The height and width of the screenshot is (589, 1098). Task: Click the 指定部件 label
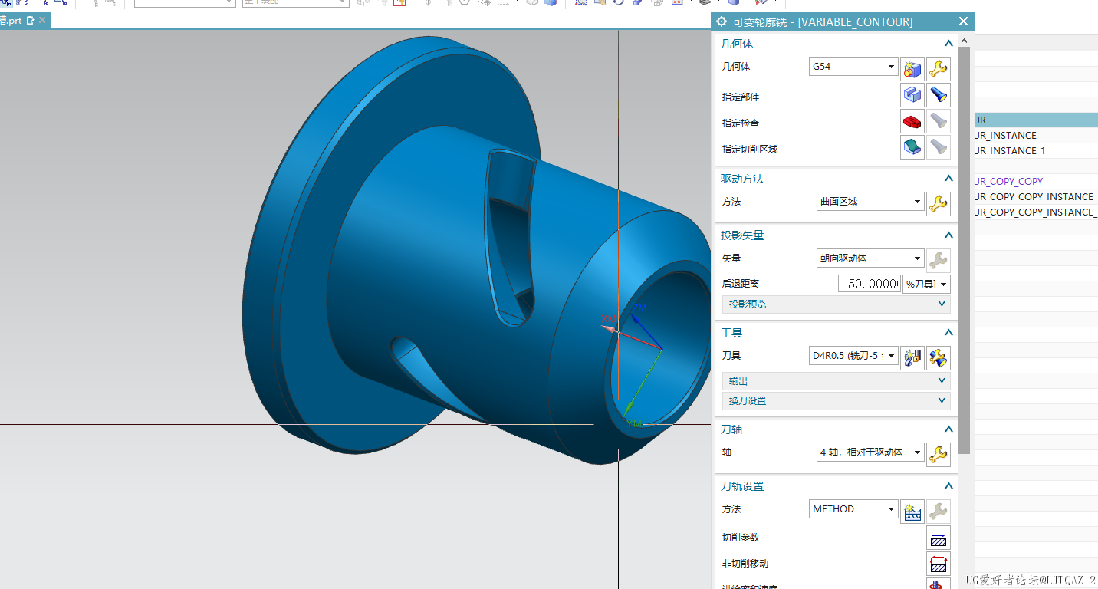[741, 97]
